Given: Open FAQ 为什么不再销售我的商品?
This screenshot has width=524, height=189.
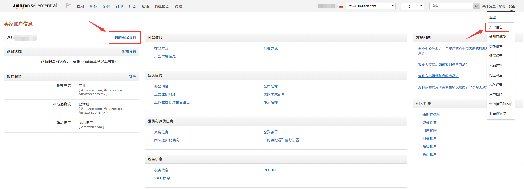Looking at the screenshot, I should click(438, 76).
